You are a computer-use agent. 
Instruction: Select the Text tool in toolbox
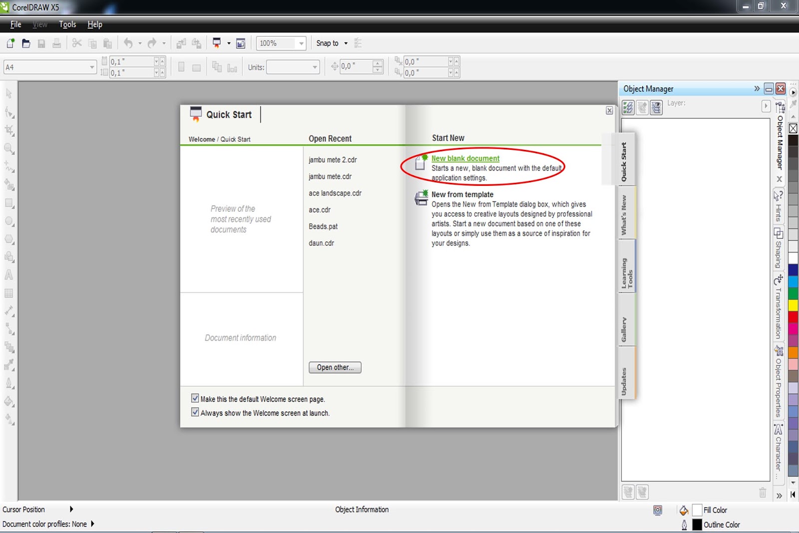click(x=9, y=275)
